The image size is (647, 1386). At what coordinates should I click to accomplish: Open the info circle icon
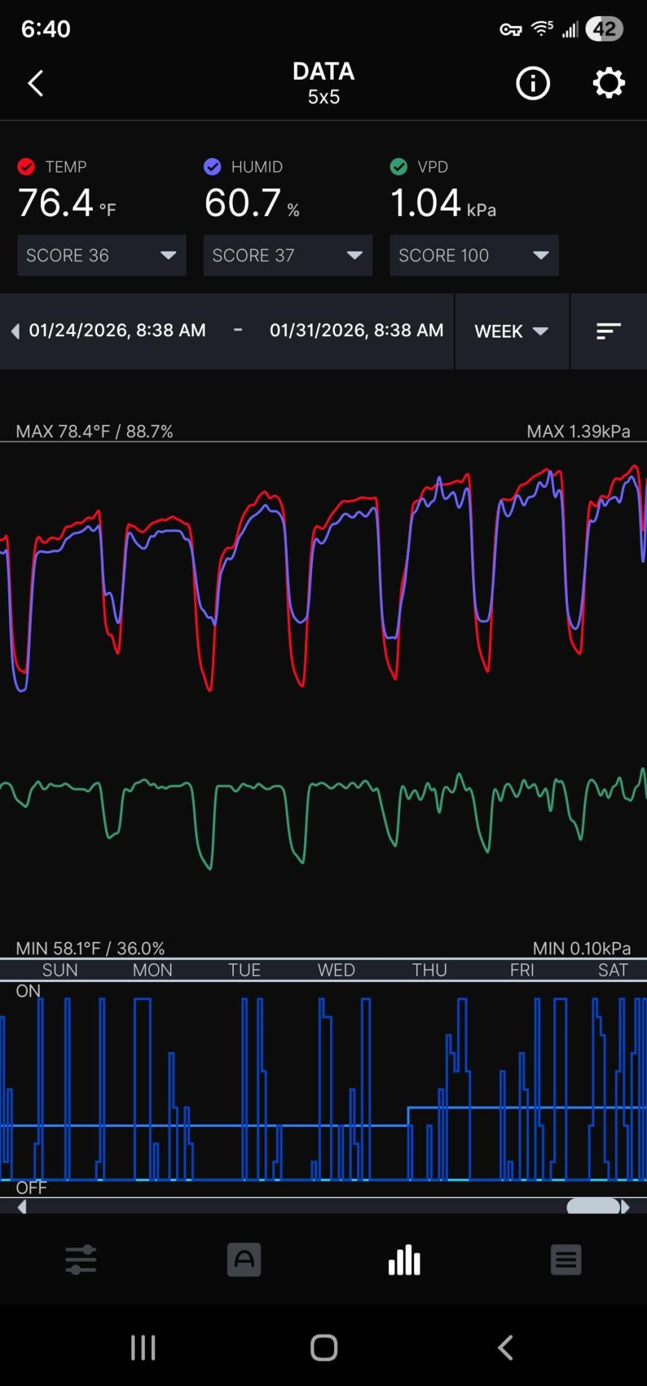click(533, 84)
